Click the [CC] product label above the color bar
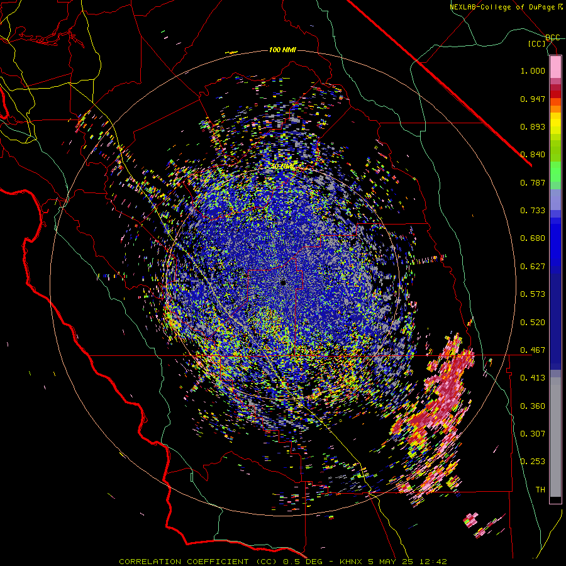Screen dimensions: 566x566 (x=537, y=43)
